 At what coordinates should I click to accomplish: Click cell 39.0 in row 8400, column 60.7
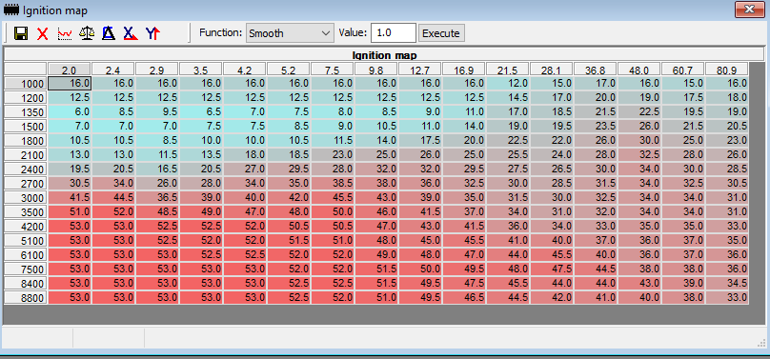coord(683,284)
